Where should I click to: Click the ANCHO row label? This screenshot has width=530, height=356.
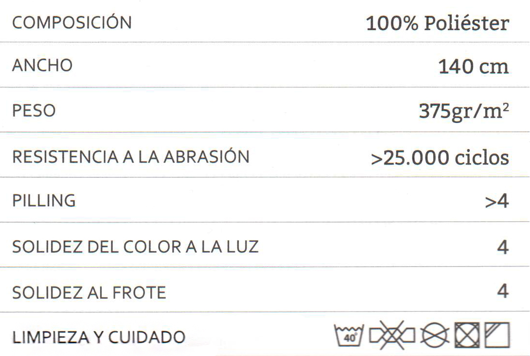click(42, 66)
